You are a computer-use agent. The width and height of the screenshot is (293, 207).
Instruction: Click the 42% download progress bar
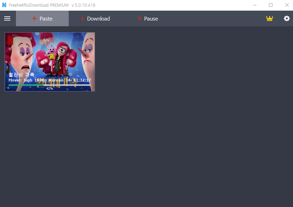[50, 85]
